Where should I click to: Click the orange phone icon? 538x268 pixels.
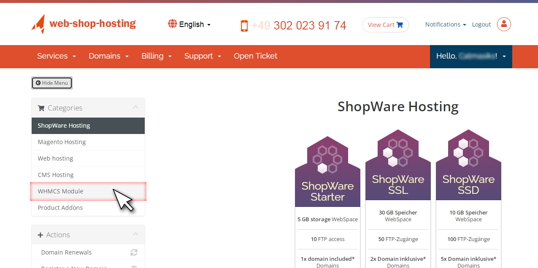coord(244,26)
